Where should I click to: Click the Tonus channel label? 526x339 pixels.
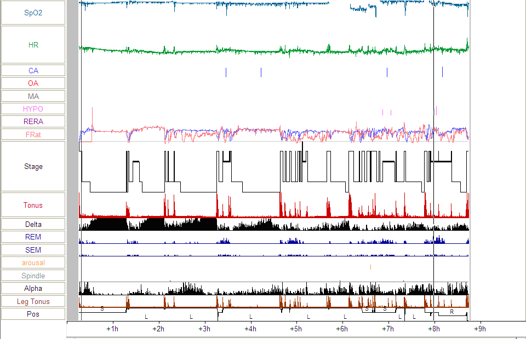point(33,205)
